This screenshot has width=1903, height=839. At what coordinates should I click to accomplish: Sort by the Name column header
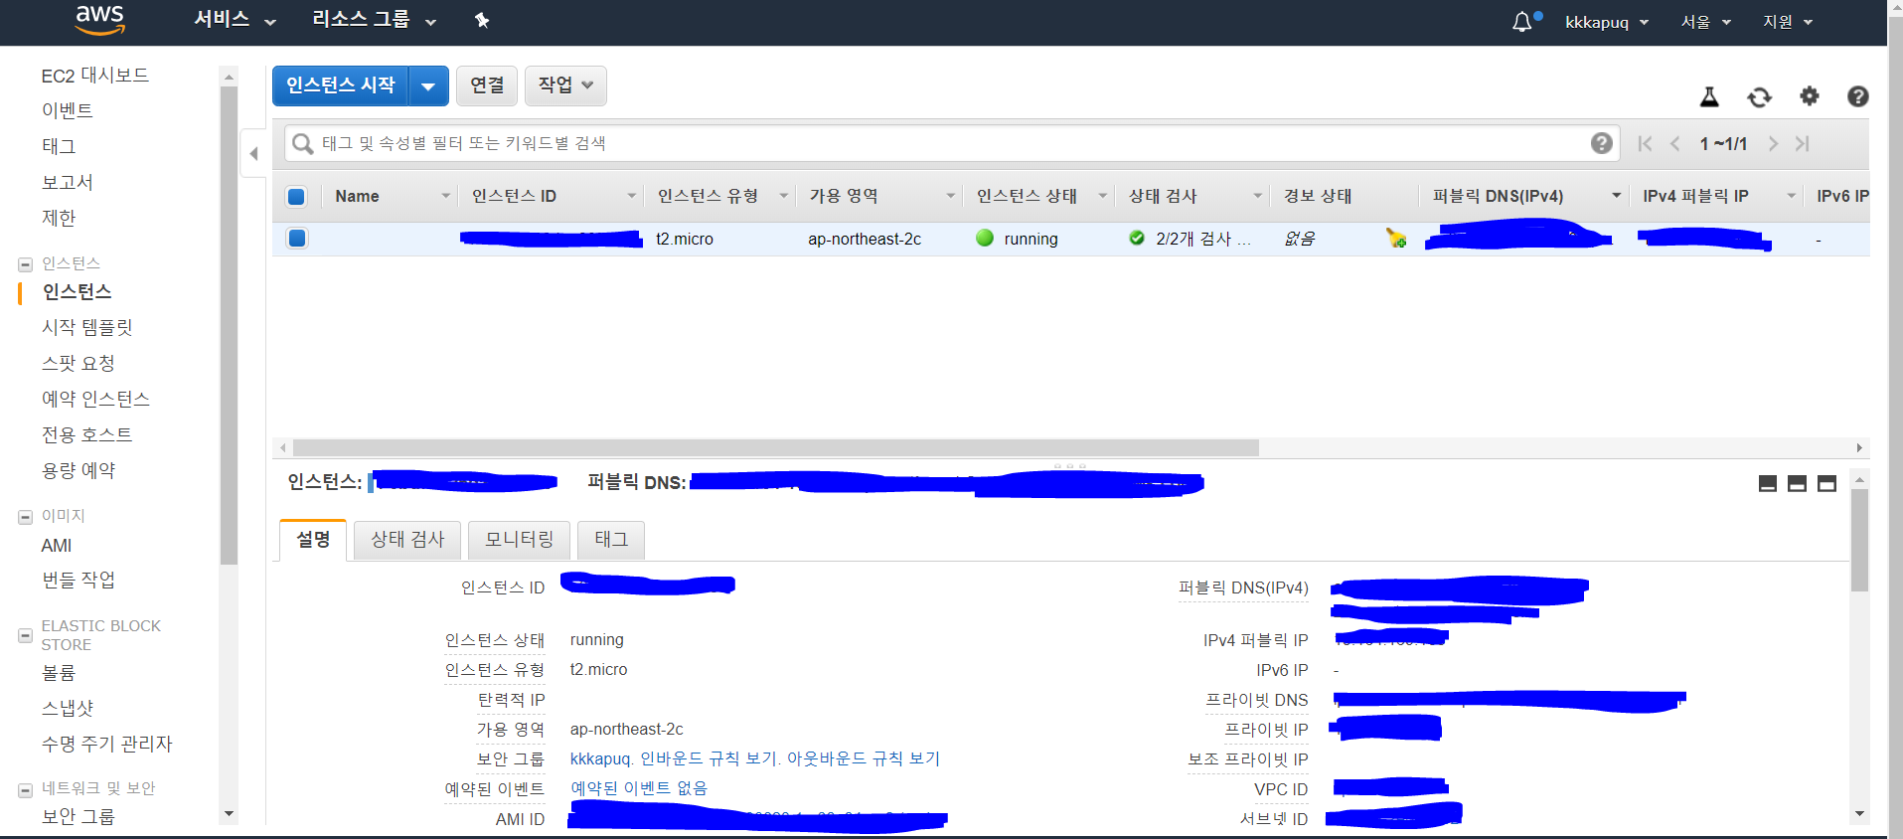click(x=391, y=196)
